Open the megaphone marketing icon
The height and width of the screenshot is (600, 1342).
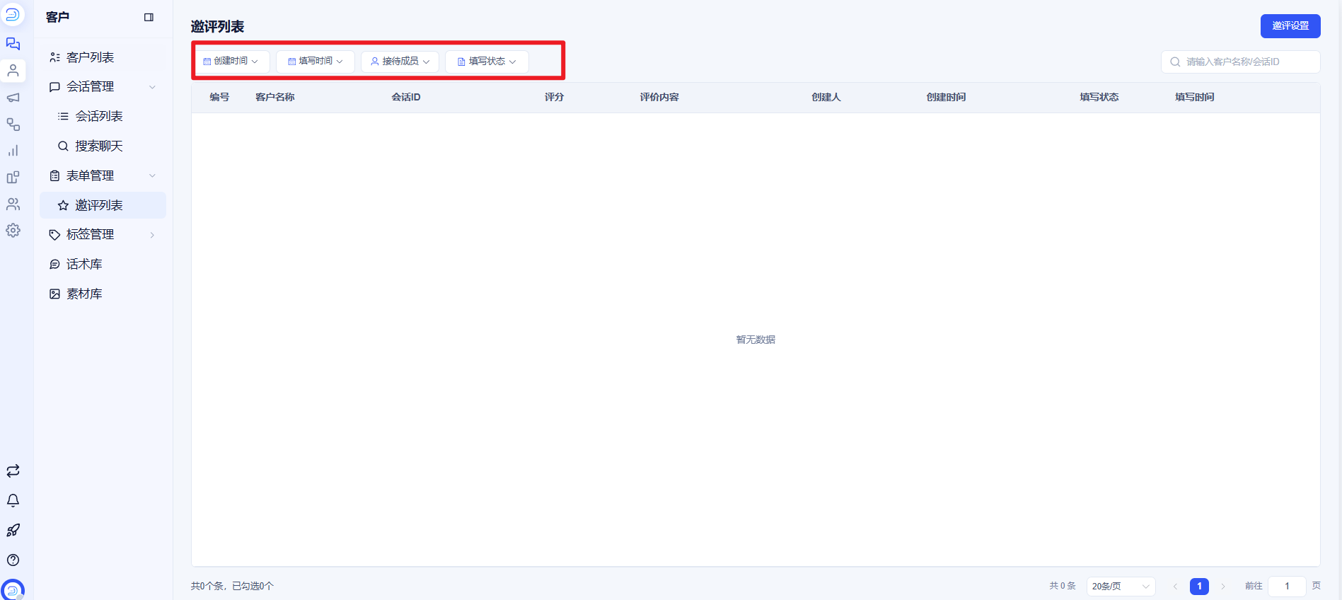13,98
